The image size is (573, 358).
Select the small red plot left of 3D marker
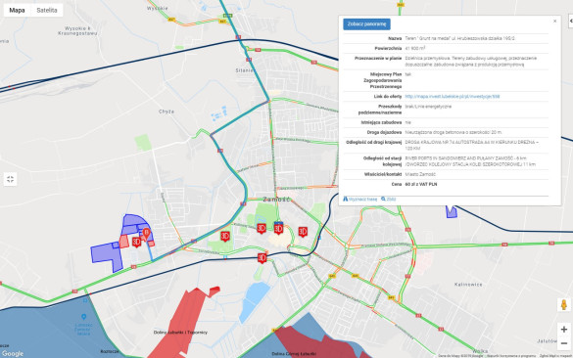[x=123, y=242]
